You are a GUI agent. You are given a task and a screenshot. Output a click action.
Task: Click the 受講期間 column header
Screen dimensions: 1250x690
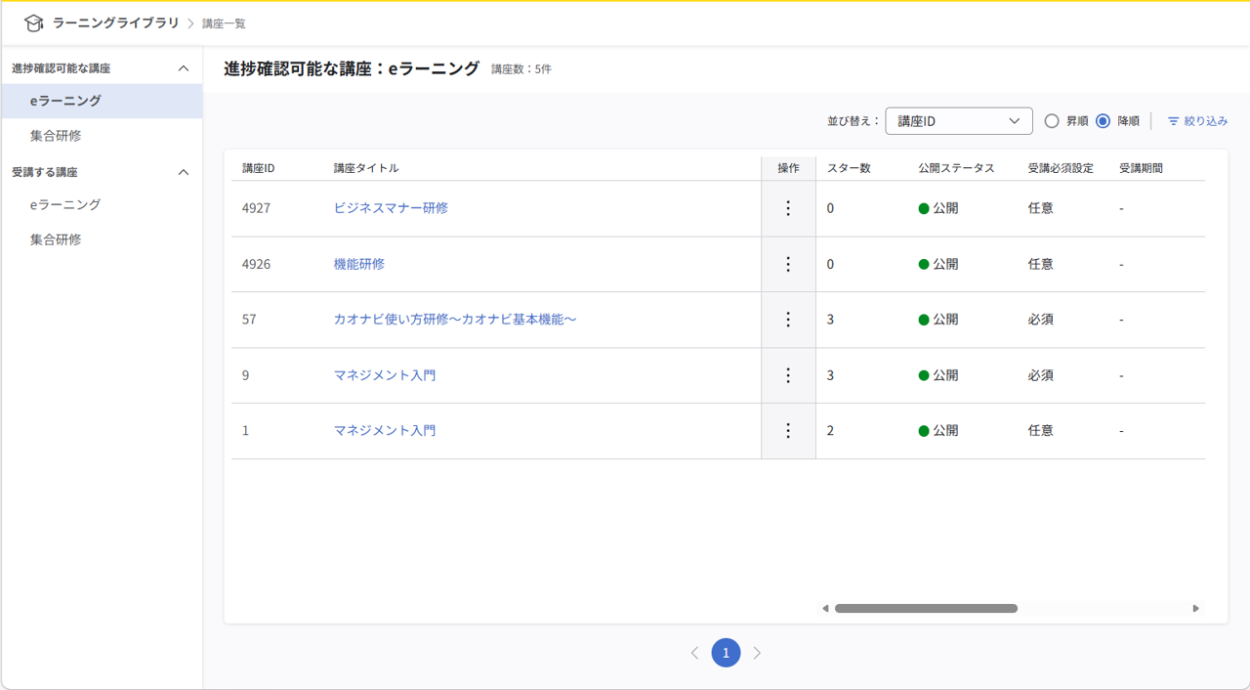(1141, 168)
